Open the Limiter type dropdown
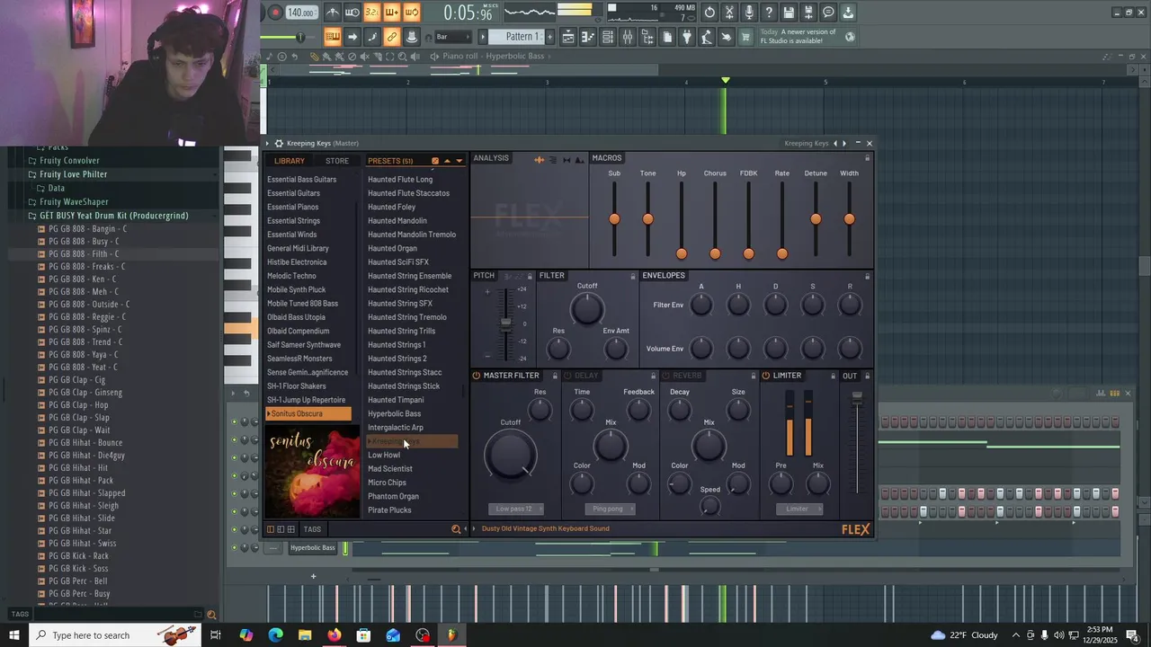 pos(798,509)
